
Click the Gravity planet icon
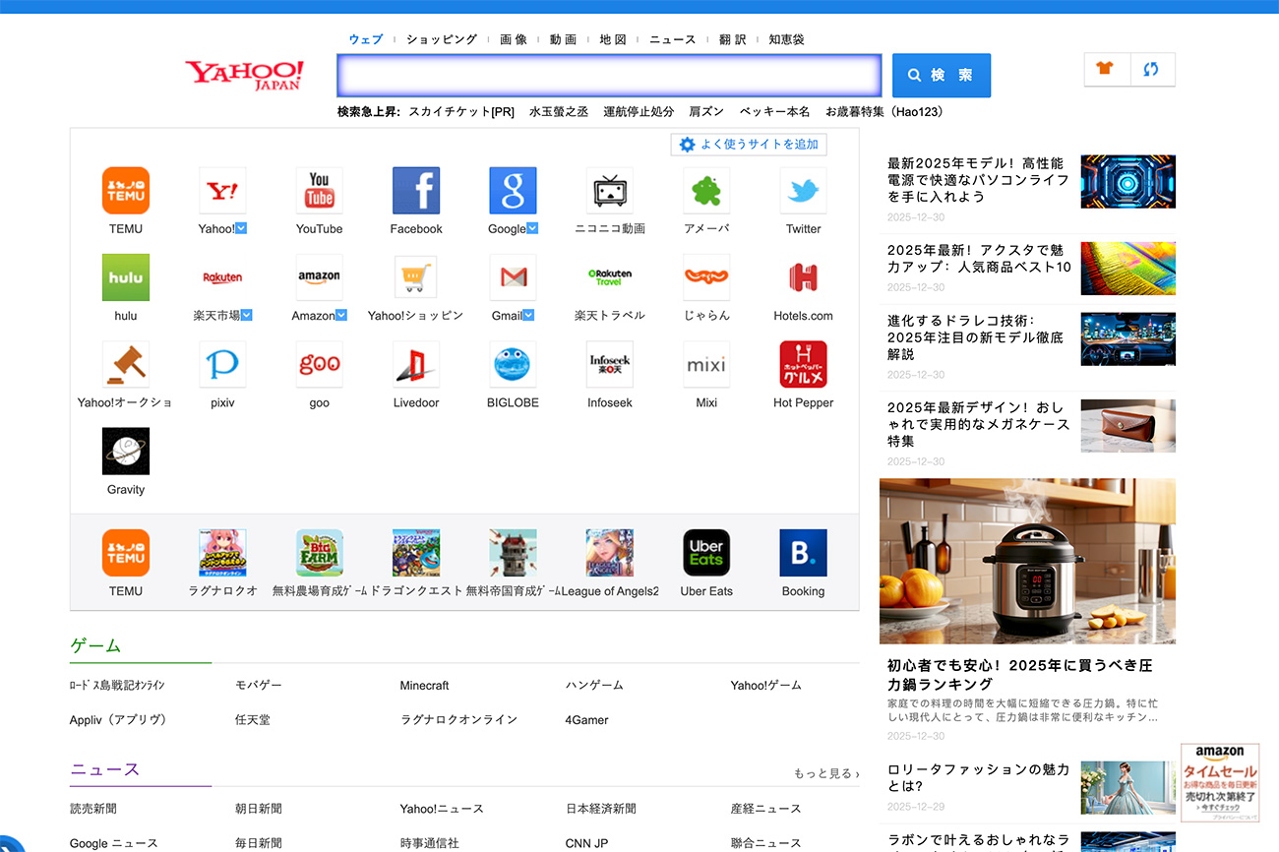point(126,452)
